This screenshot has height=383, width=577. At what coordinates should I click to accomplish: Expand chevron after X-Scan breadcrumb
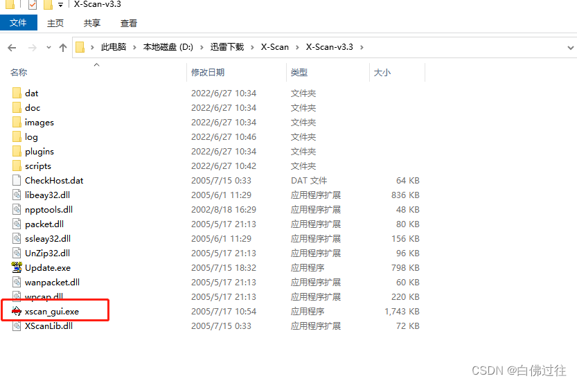click(297, 47)
